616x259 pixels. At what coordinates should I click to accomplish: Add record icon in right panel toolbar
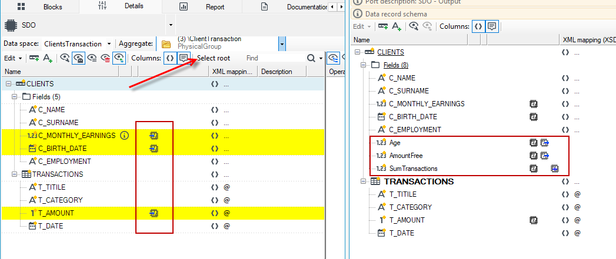383,26
